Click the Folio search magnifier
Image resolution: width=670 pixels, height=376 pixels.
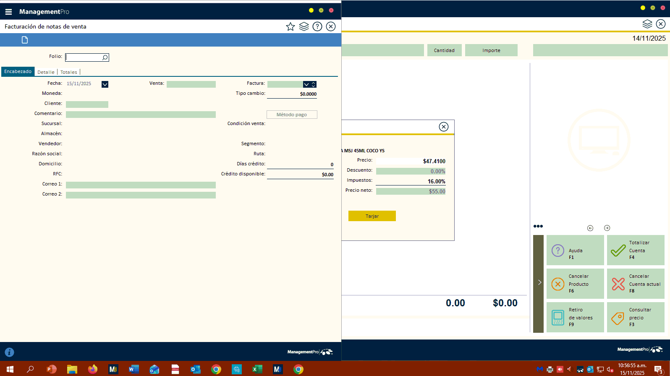pyautogui.click(x=105, y=57)
